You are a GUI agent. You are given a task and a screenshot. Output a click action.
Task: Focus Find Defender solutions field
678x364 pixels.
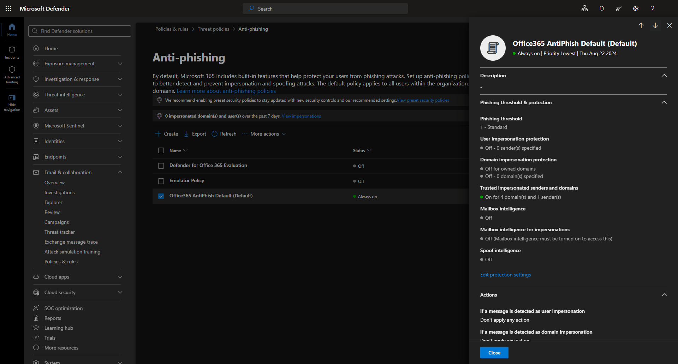[79, 31]
